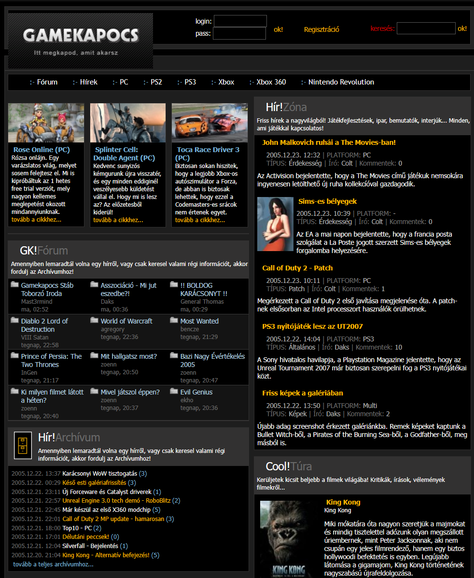474x578 pixels.
Task: Open forum thread Evil Genius
Action: click(196, 392)
